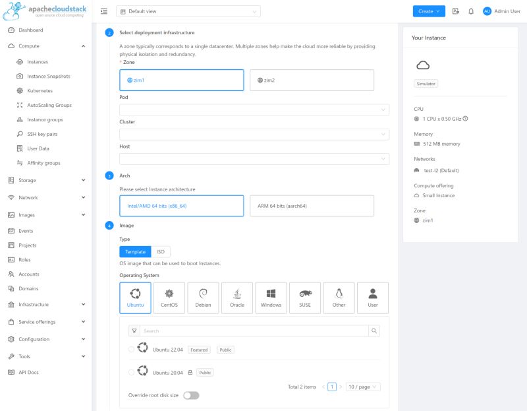527x411 pixels.
Task: Select the Ubuntu 22.04 template radio button
Action: [130, 350]
